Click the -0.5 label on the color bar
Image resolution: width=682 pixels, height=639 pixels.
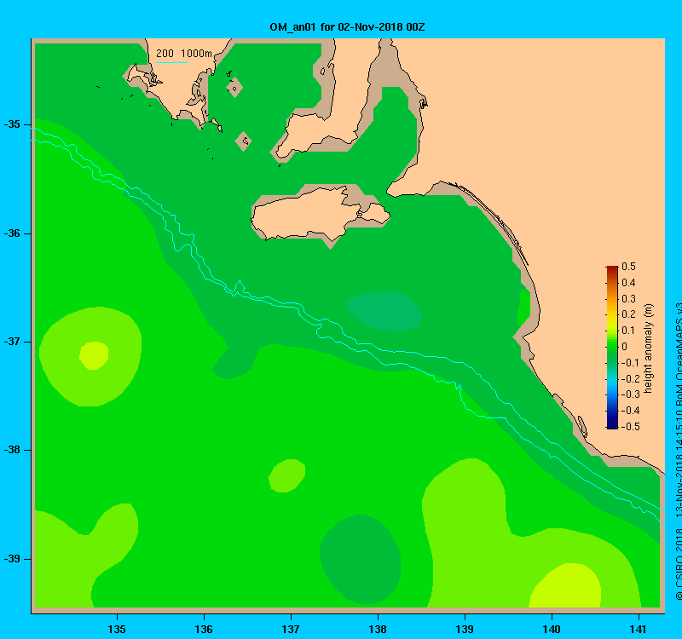tap(630, 427)
